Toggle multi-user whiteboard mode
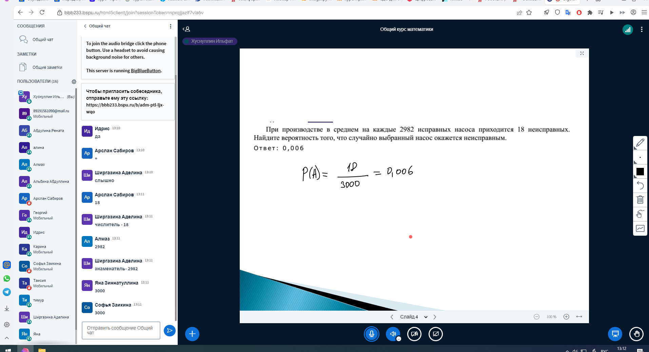649x352 pixels. pyautogui.click(x=640, y=228)
